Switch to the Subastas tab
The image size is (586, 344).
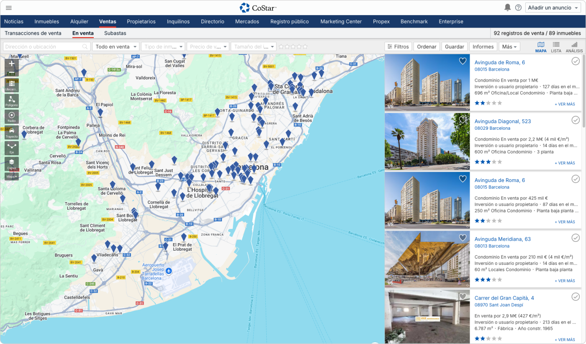coord(115,33)
